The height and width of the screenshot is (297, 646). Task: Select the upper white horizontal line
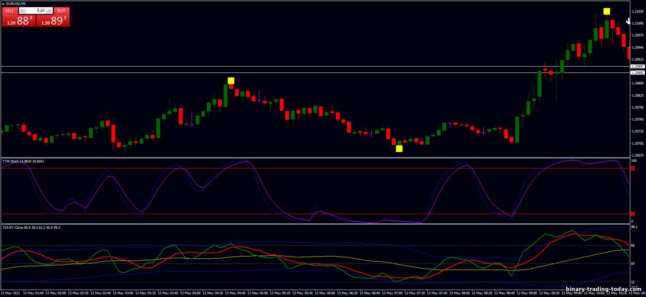coord(314,66)
